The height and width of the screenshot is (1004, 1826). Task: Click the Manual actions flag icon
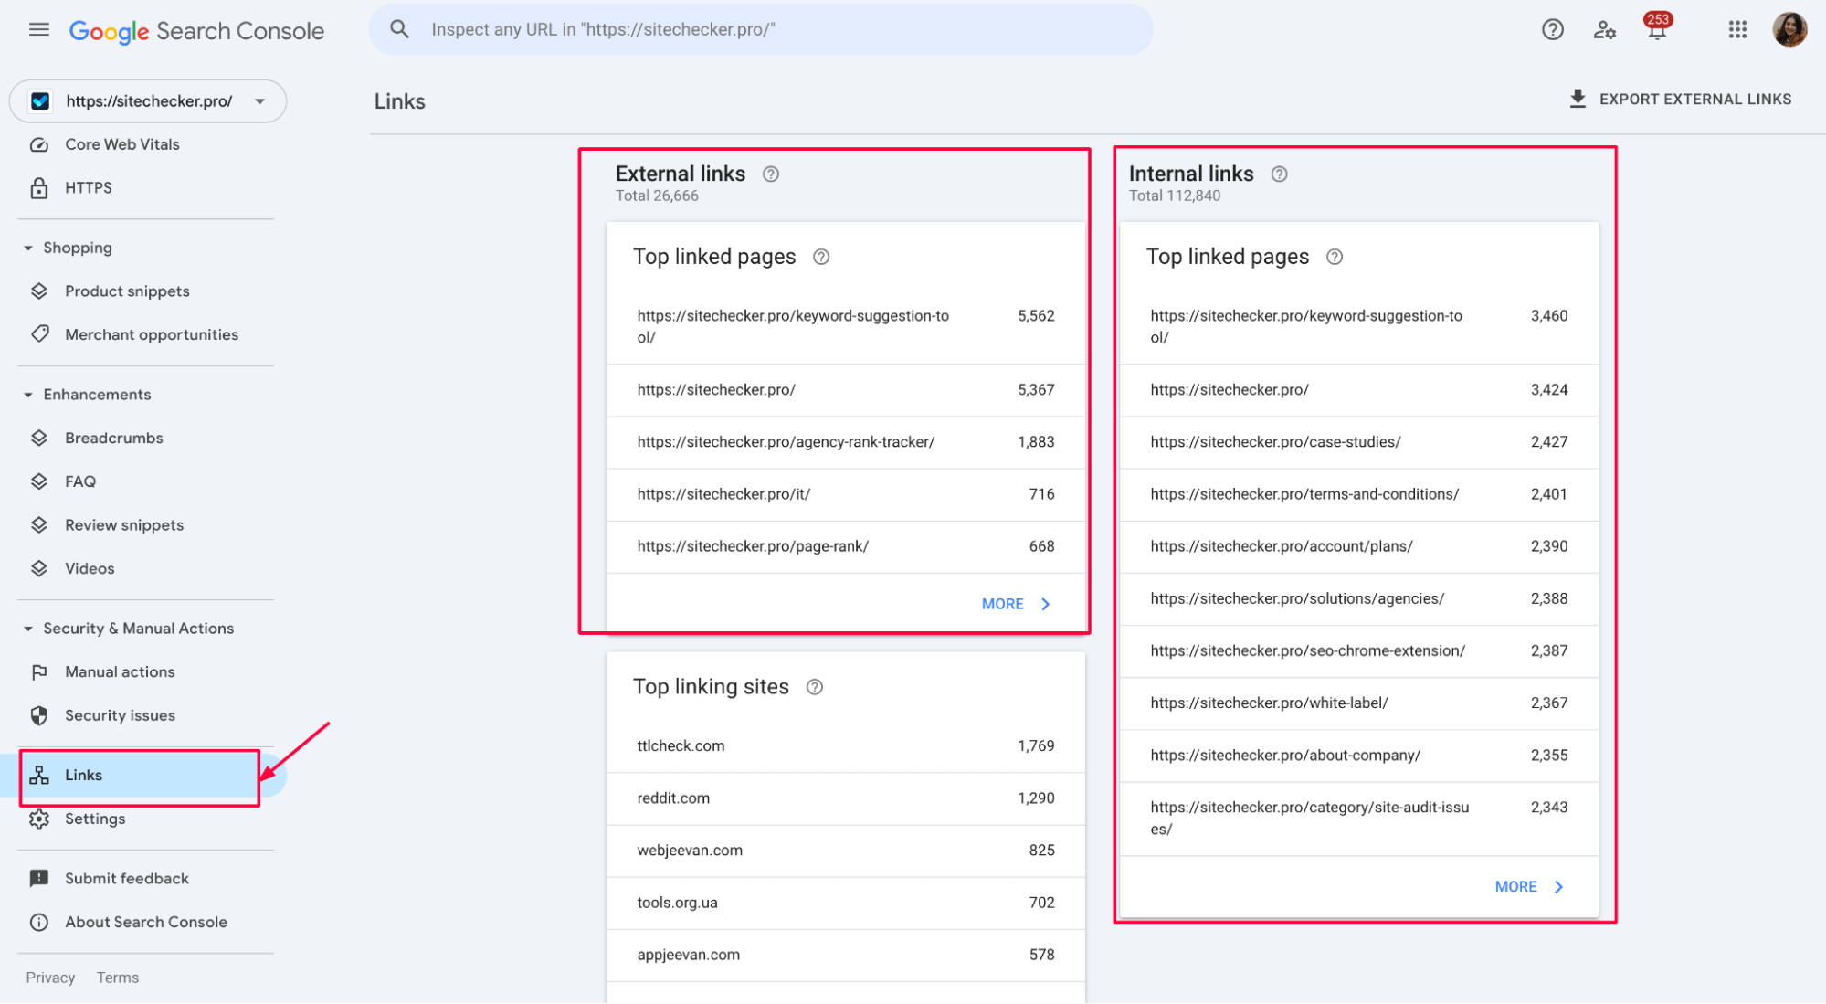(39, 672)
